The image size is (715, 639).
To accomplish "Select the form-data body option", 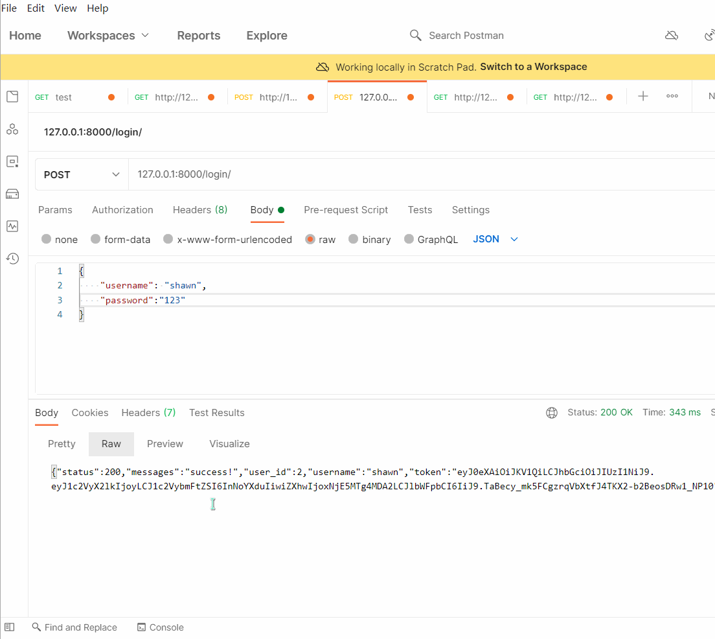I will (x=96, y=239).
